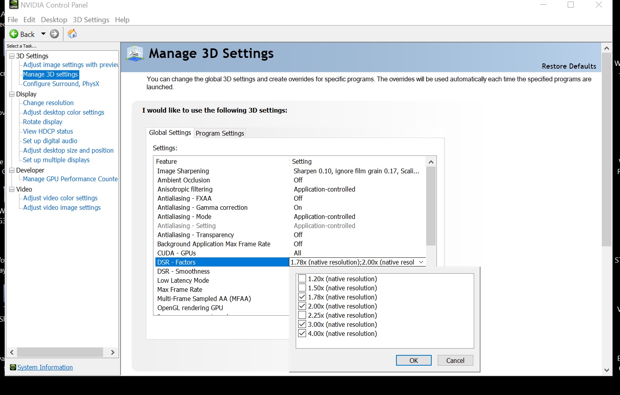The height and width of the screenshot is (395, 620).
Task: Open the Desktop menu
Action: click(54, 20)
